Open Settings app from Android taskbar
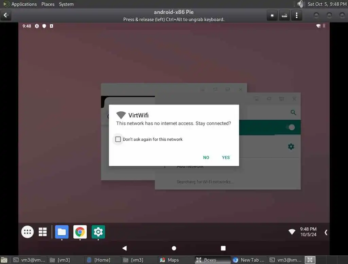The width and height of the screenshot is (348, 264). 98,232
